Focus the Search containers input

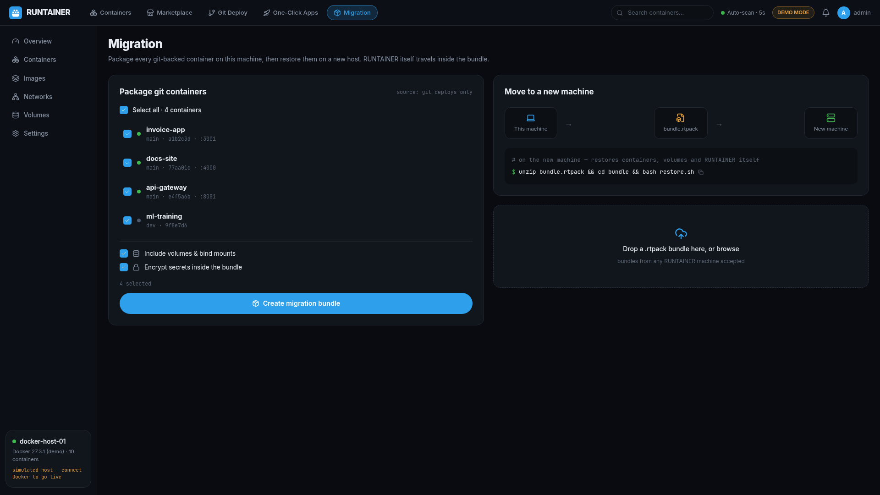pos(662,13)
